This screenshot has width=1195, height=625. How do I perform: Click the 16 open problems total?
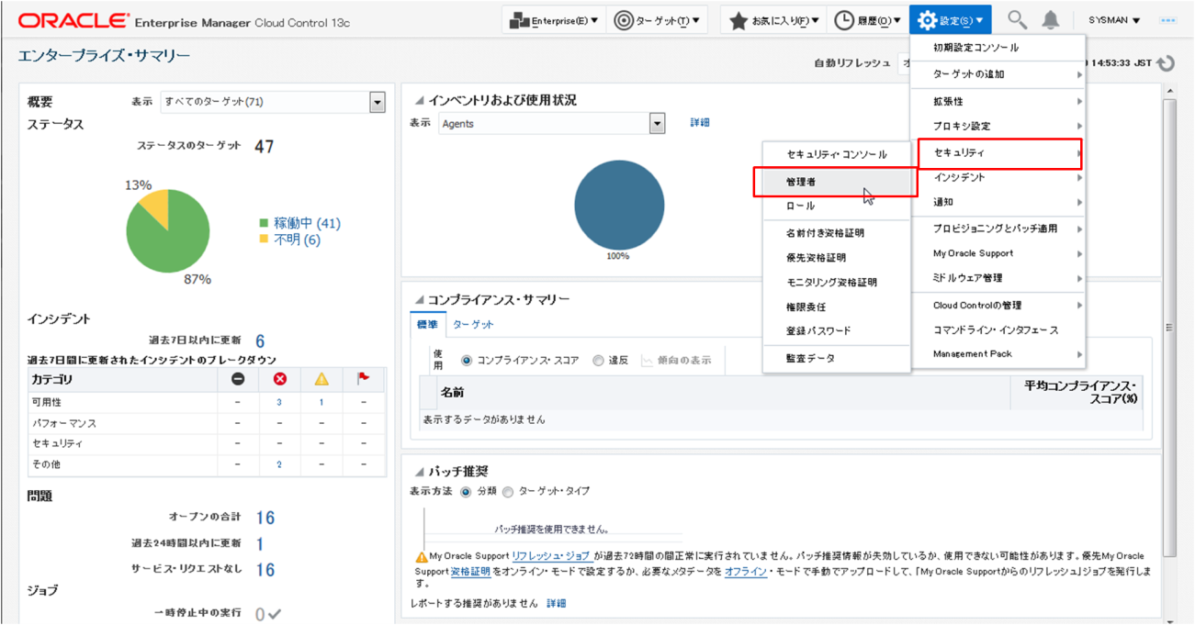(x=265, y=518)
